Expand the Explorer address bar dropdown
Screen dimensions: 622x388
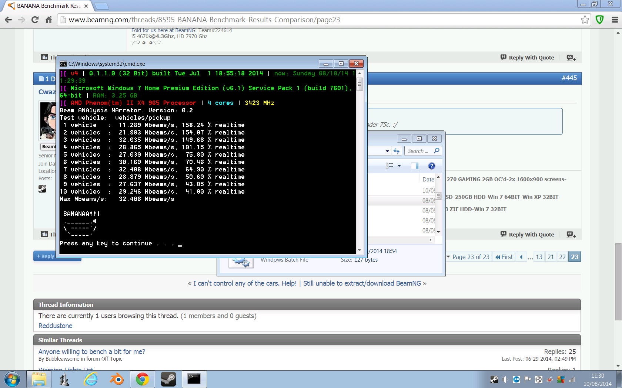tap(387, 151)
